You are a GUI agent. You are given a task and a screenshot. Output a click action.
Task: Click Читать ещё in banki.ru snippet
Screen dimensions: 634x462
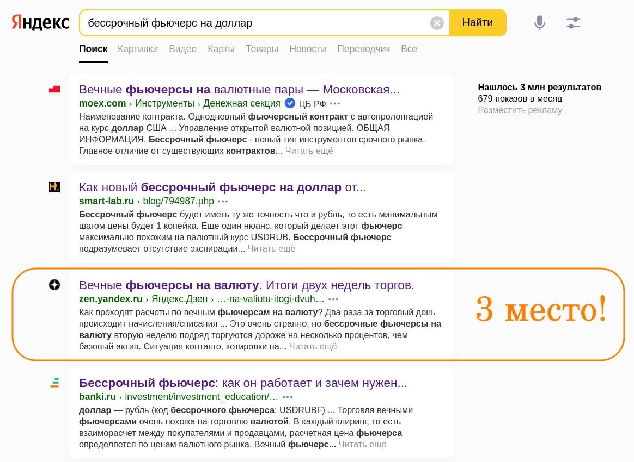pyautogui.click(x=362, y=444)
